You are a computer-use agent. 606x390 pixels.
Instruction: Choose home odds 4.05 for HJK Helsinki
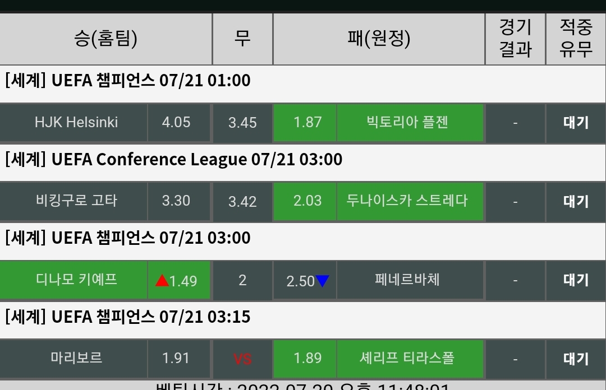(176, 122)
